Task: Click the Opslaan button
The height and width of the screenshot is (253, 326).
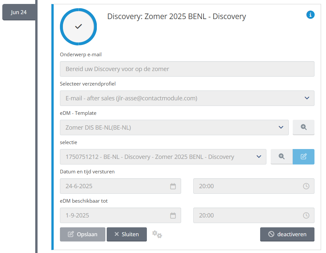Action: (83, 234)
